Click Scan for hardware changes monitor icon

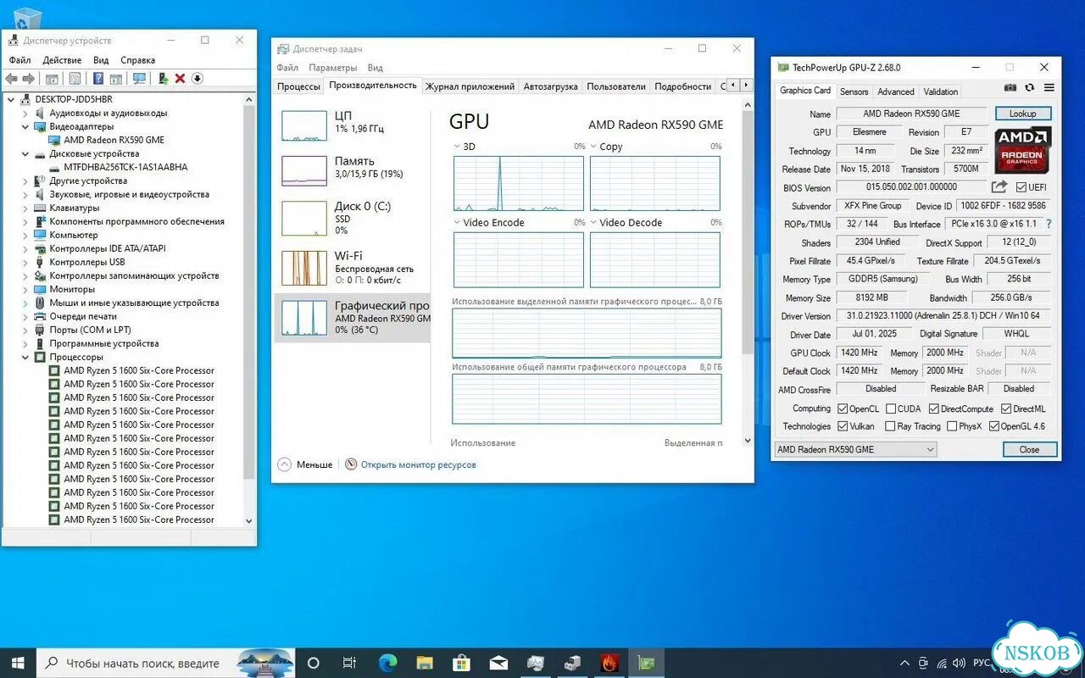139,79
